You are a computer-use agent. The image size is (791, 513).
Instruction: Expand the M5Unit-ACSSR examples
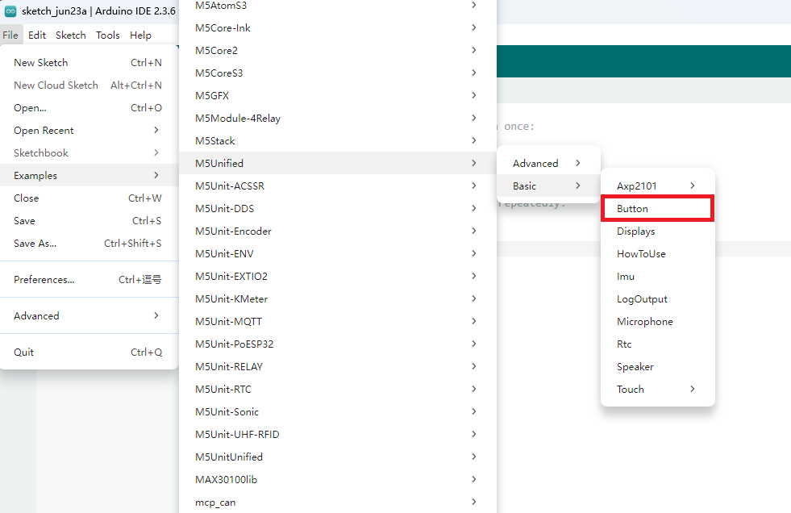[338, 186]
